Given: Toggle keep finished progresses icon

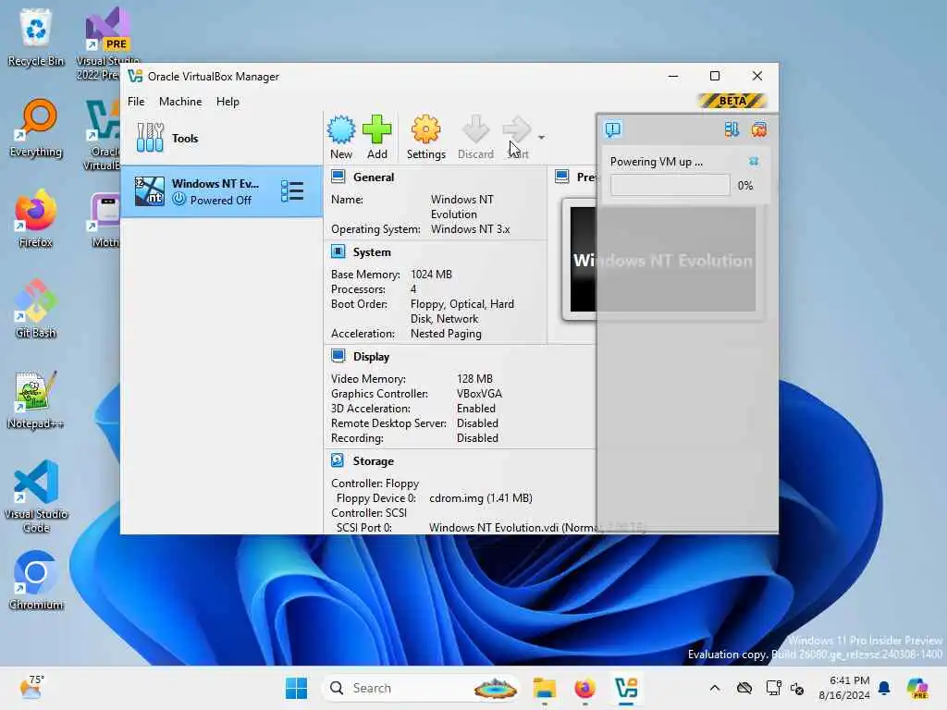Looking at the screenshot, I should (x=732, y=129).
